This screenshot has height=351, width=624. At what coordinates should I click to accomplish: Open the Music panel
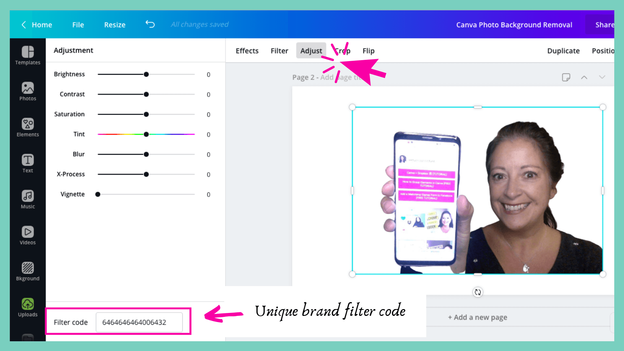[27, 199]
